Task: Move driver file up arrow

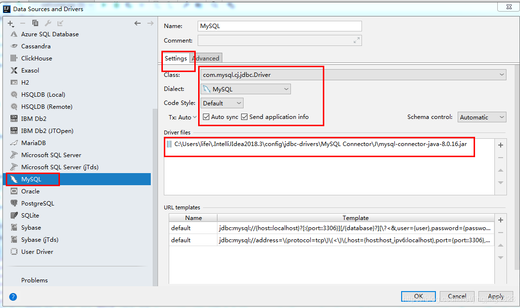Action: tap(501, 170)
